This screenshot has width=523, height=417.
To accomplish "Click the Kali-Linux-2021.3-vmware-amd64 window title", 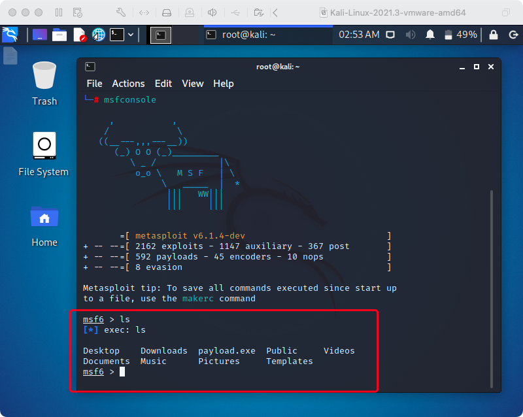I will tap(397, 12).
